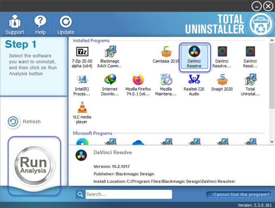This screenshot has width=275, height=208.
Task: Click the Install Location path text
Action: (x=164, y=181)
